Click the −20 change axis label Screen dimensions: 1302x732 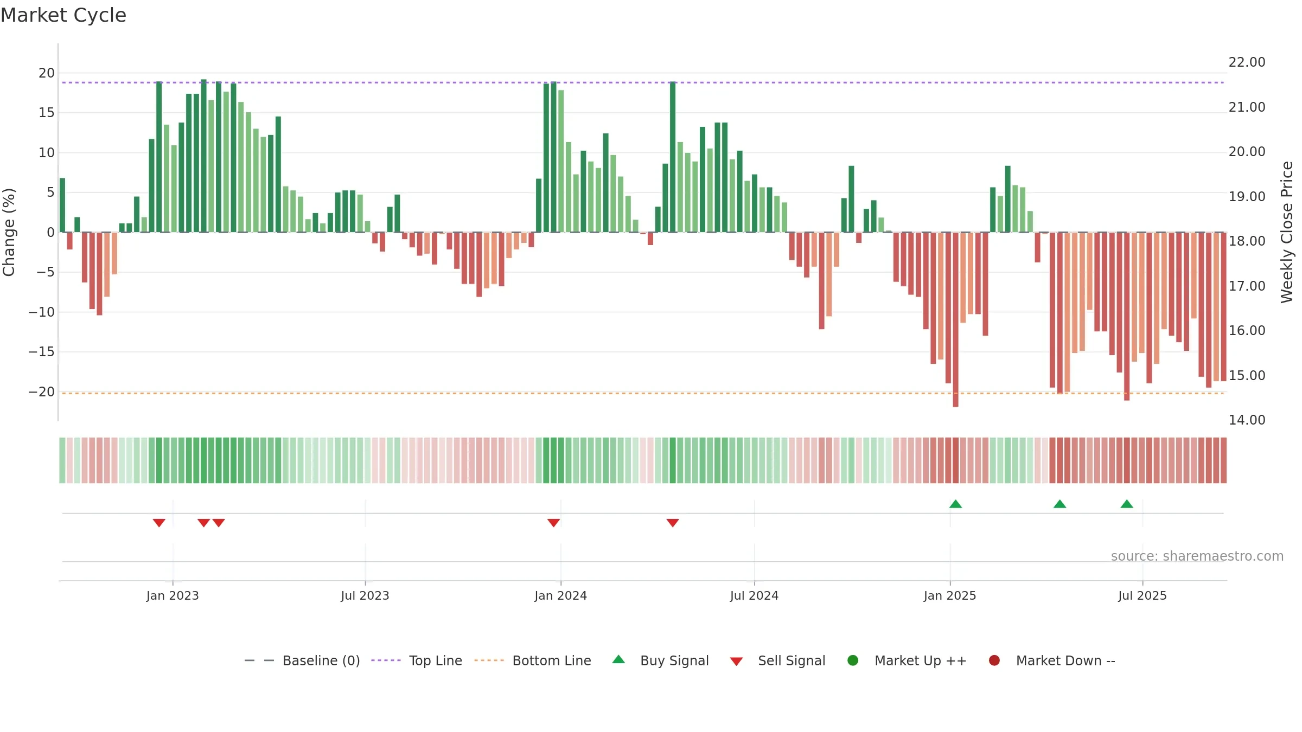[42, 392]
